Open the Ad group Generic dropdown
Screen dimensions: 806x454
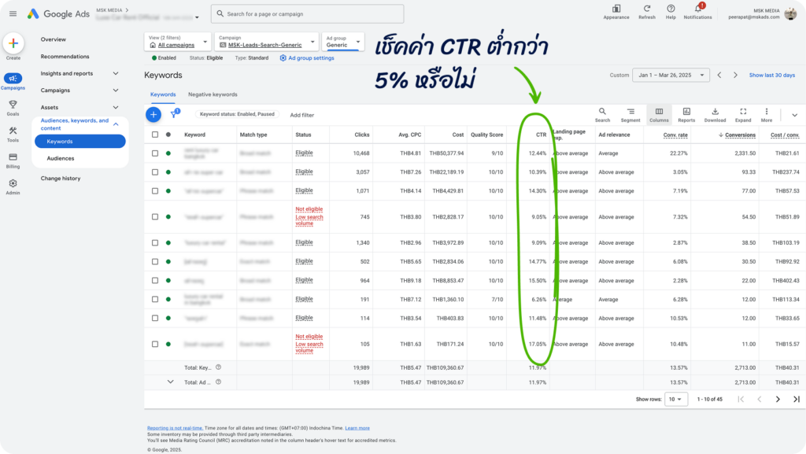[x=343, y=42]
